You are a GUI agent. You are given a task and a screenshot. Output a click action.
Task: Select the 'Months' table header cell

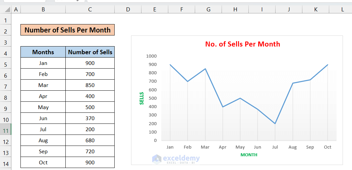pyautogui.click(x=43, y=52)
